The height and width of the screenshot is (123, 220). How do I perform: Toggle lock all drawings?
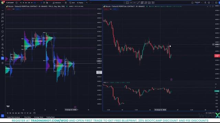(x=2, y=51)
